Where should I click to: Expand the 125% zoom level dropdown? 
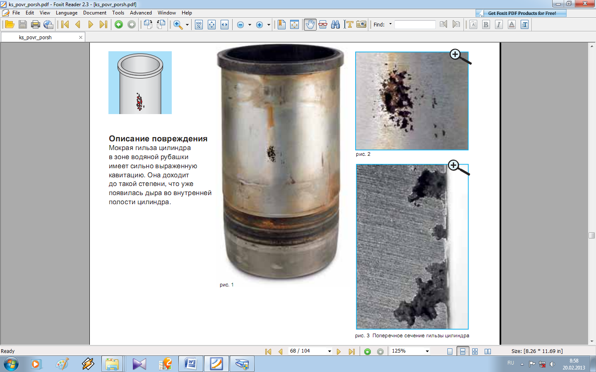click(x=427, y=351)
